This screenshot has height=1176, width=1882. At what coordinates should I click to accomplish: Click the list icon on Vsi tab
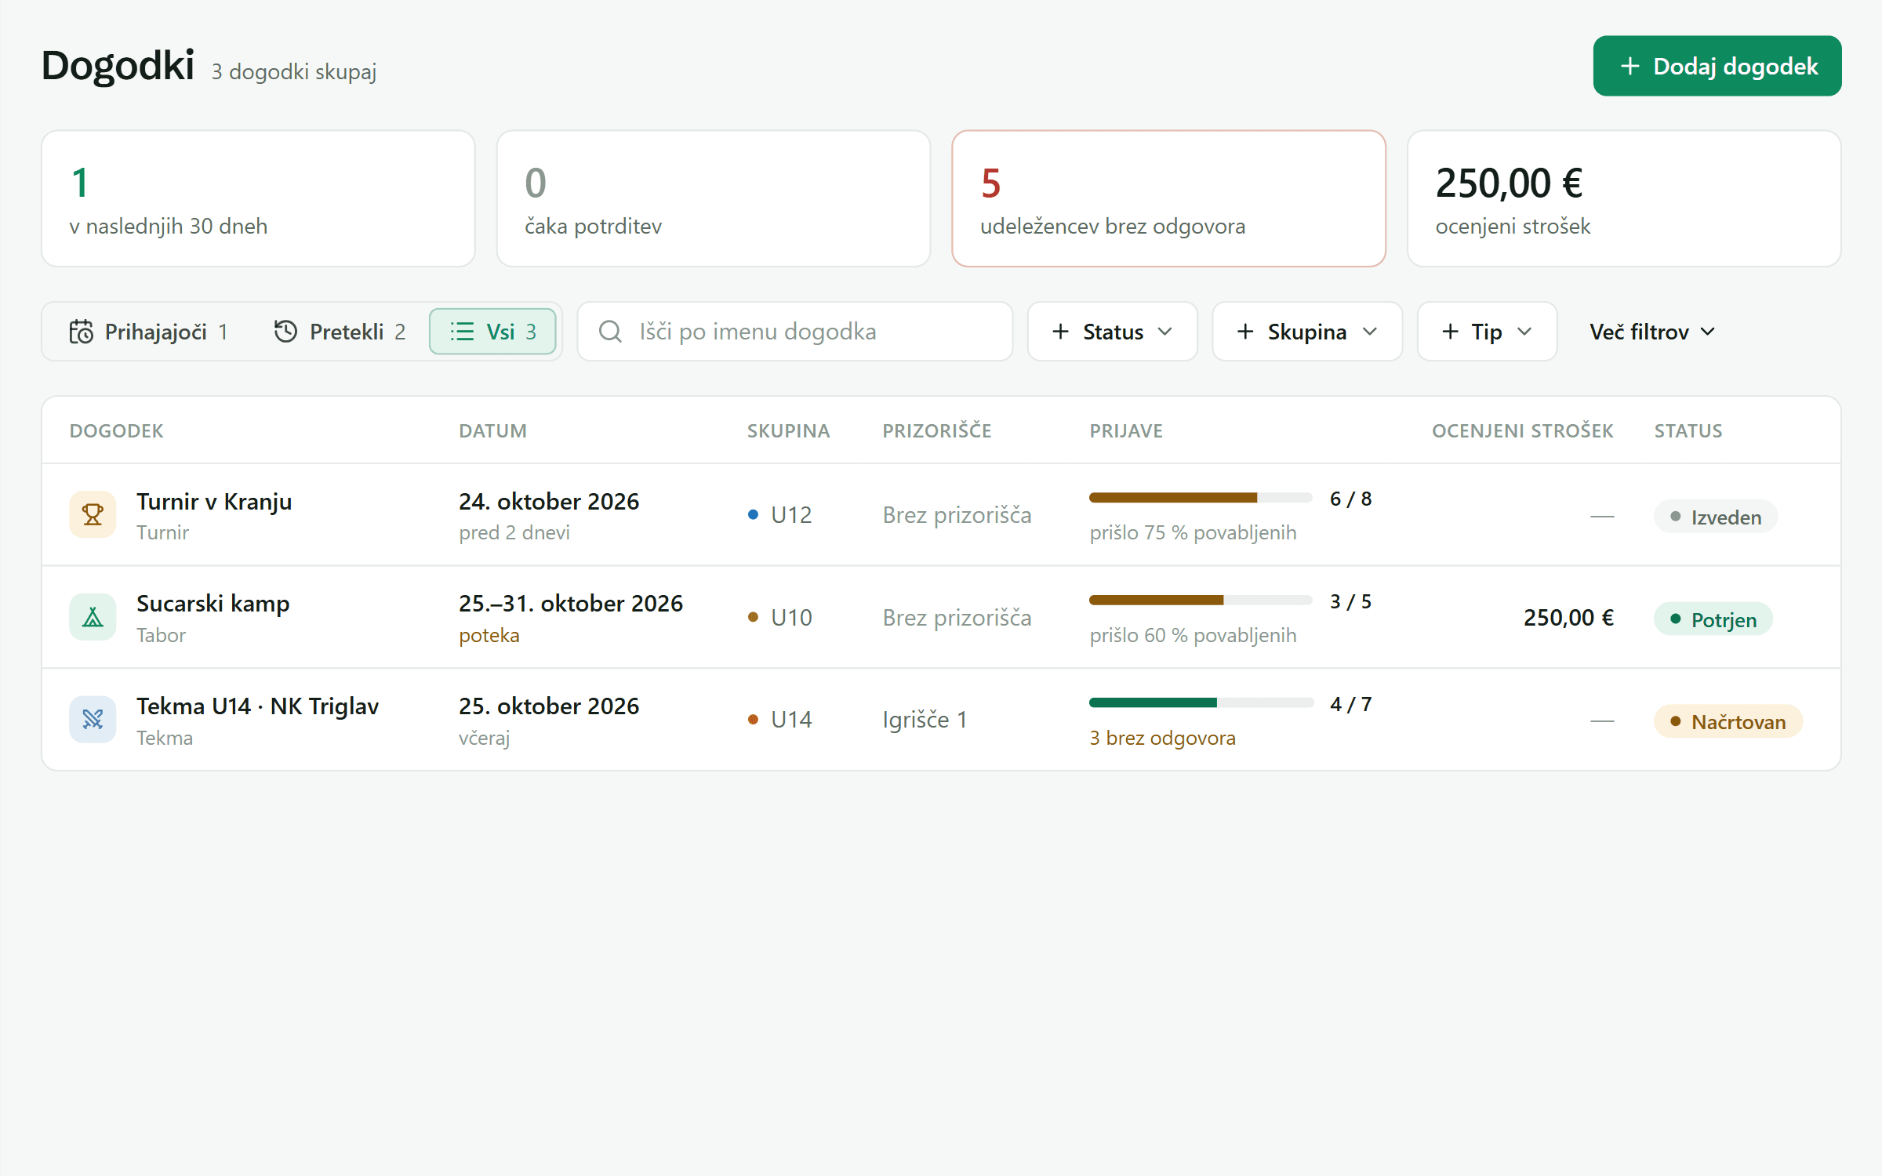click(462, 332)
